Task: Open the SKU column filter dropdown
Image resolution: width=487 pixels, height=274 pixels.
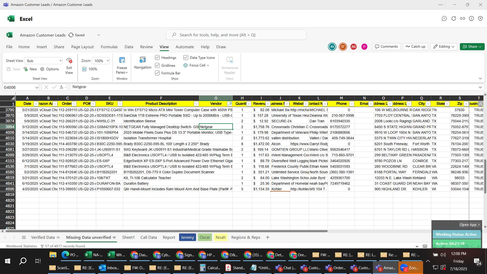Action: pyautogui.click(x=120, y=104)
